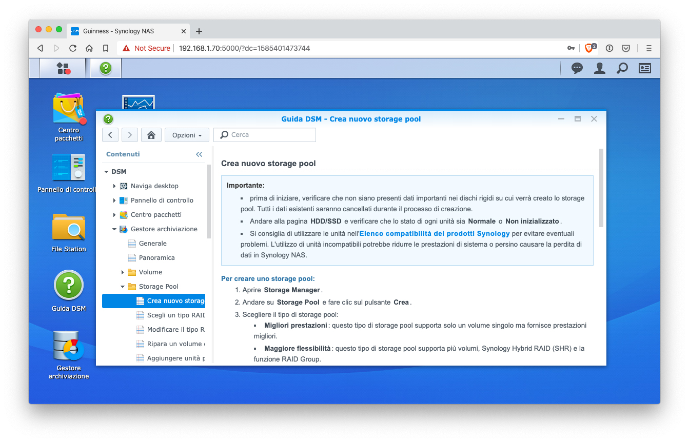Click the "Contenuti" panel title
The width and height of the screenshot is (689, 442).
[x=123, y=154]
